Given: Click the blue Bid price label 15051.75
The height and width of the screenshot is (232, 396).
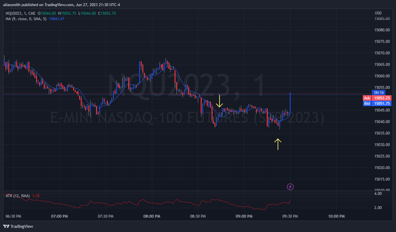Looking at the screenshot, I should click(x=377, y=103).
